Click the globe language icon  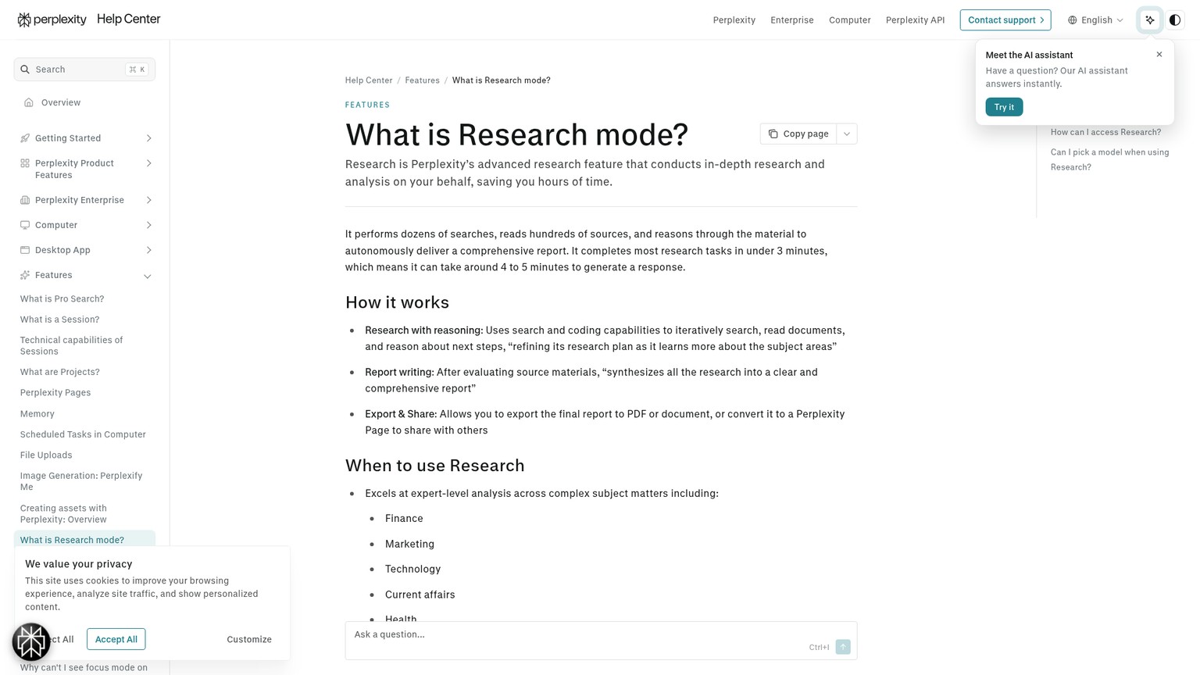click(x=1073, y=20)
